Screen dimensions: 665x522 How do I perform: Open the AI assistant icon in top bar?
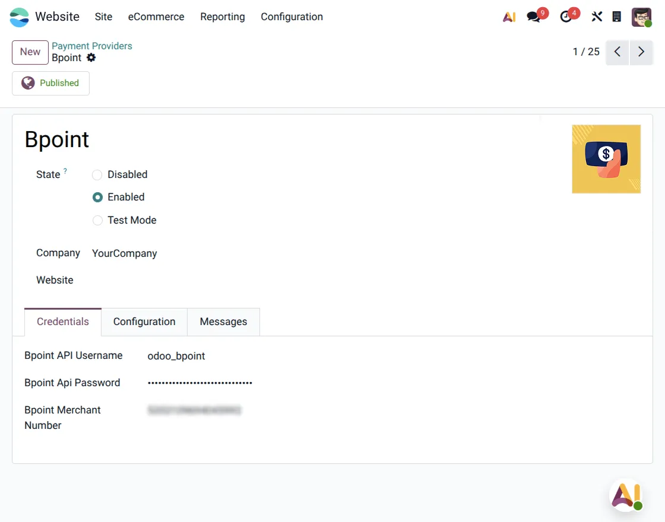[509, 17]
